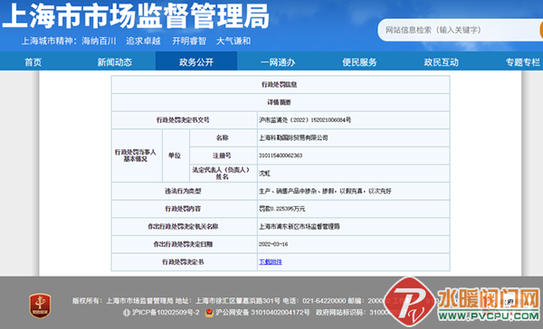543x329 pixels.
Task: Open the 专题专栏 navigation tab
Action: pyautogui.click(x=522, y=62)
